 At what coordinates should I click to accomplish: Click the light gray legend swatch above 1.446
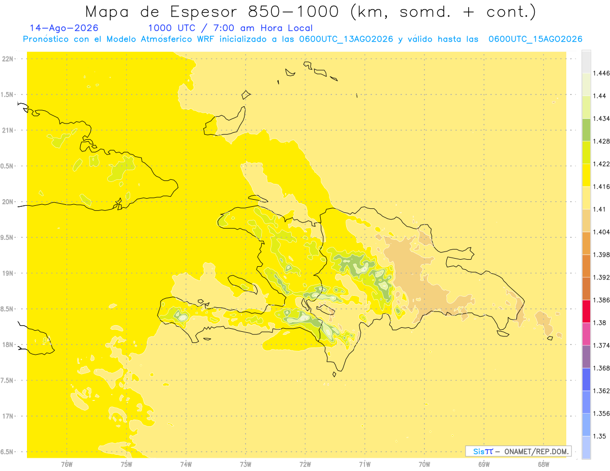pyautogui.click(x=586, y=61)
